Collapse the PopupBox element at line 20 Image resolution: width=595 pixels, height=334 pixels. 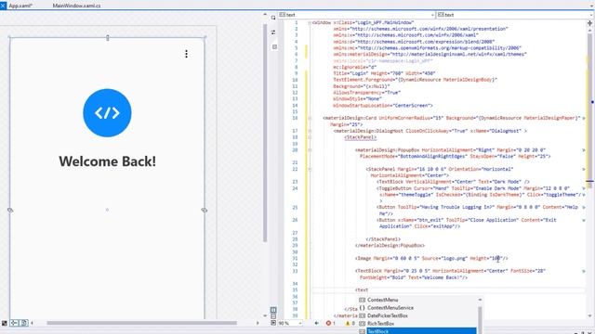[x=310, y=150]
